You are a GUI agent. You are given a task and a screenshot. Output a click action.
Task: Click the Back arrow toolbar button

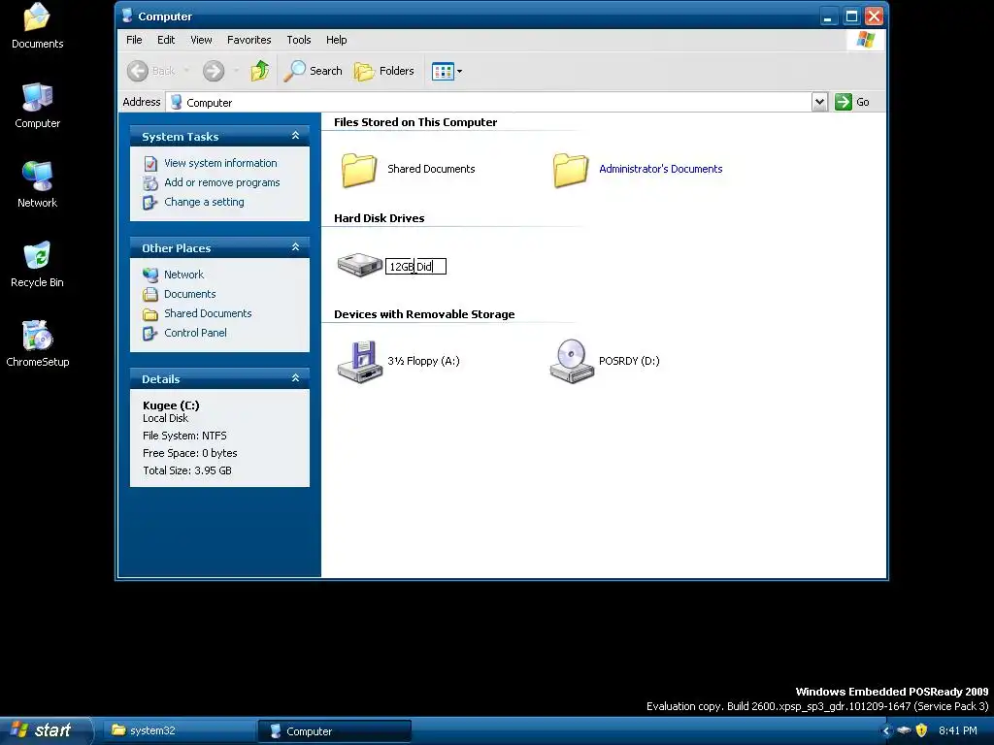click(x=138, y=71)
